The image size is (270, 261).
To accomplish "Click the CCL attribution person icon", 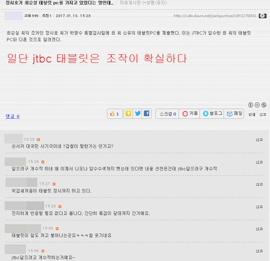I will 250,105.
